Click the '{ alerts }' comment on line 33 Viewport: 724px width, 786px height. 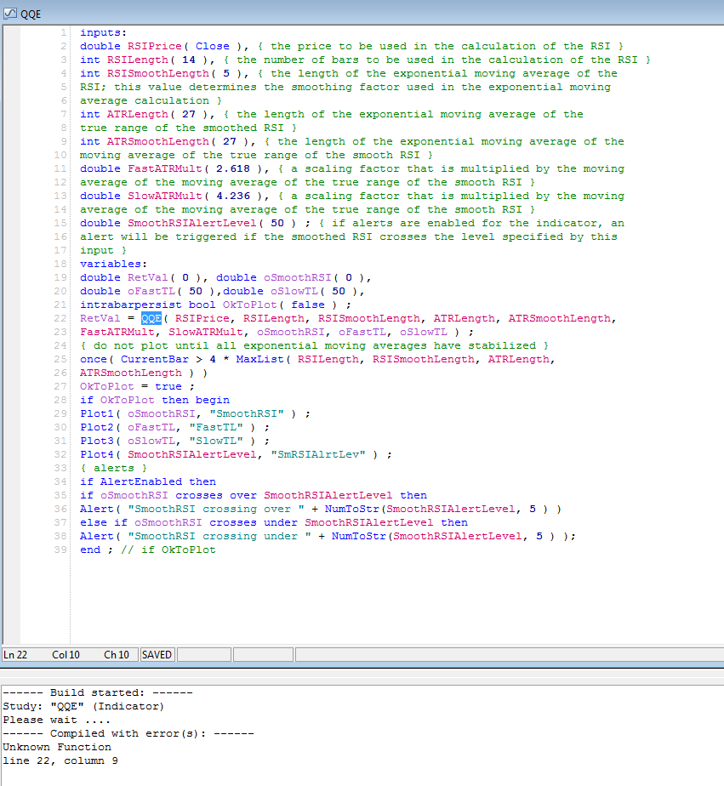114,468
